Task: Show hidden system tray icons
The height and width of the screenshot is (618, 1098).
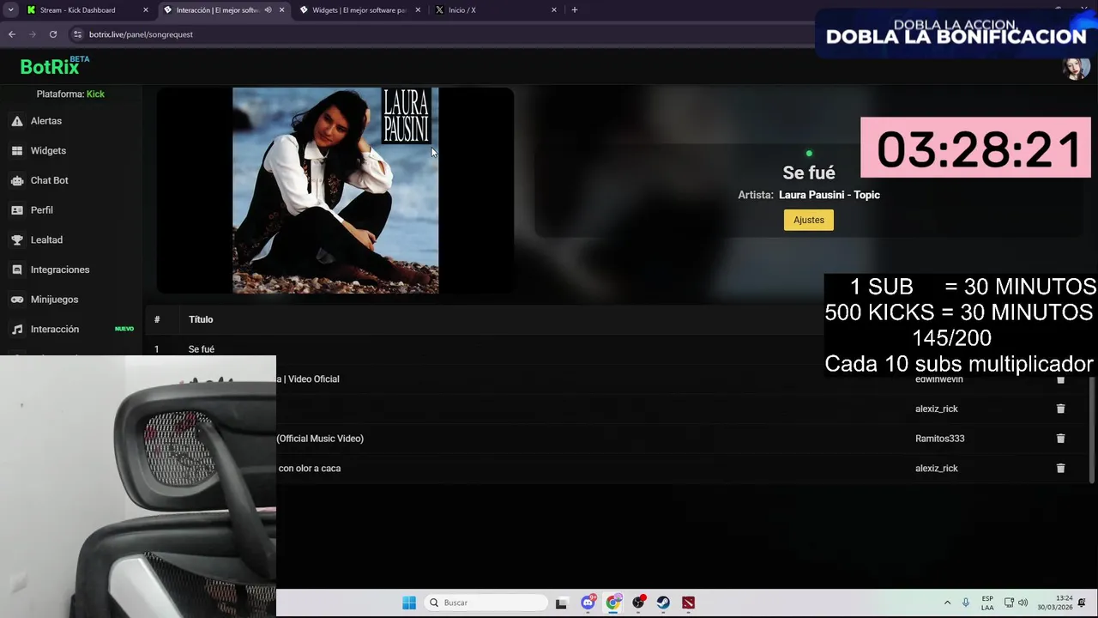Action: pyautogui.click(x=947, y=603)
